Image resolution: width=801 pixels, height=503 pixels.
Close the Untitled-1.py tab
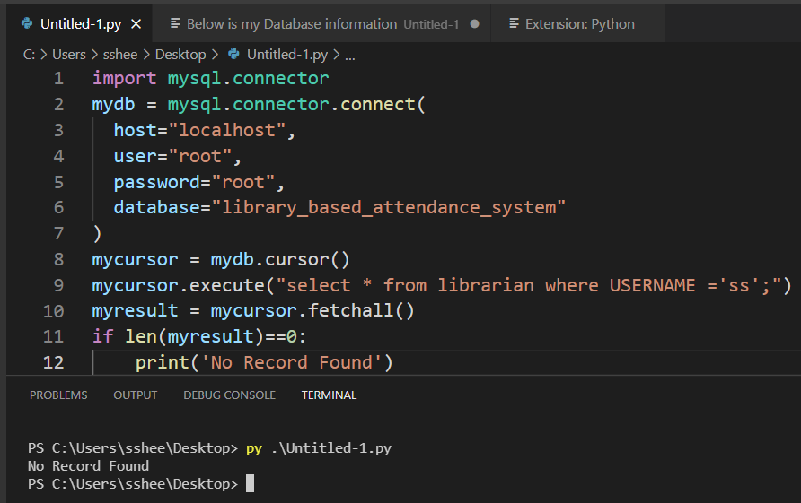point(136,24)
